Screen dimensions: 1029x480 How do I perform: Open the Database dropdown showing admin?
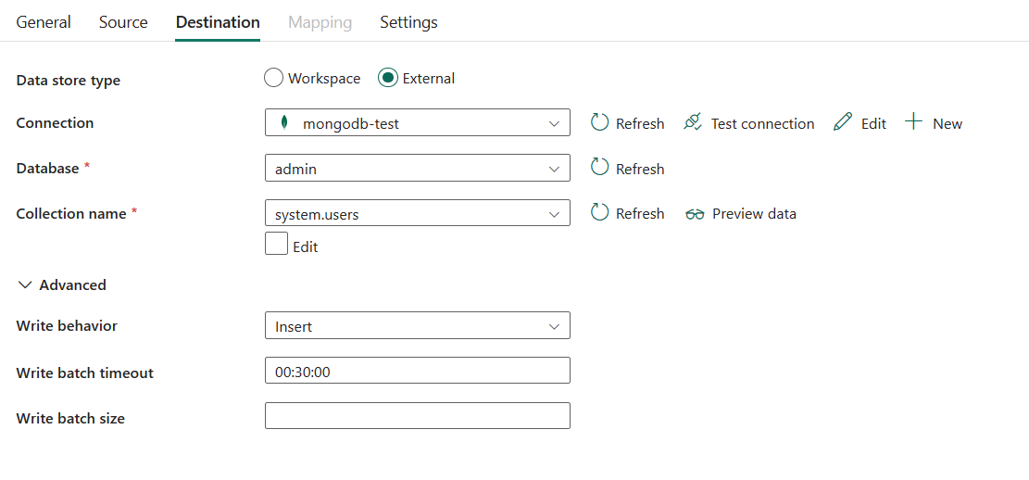click(418, 168)
